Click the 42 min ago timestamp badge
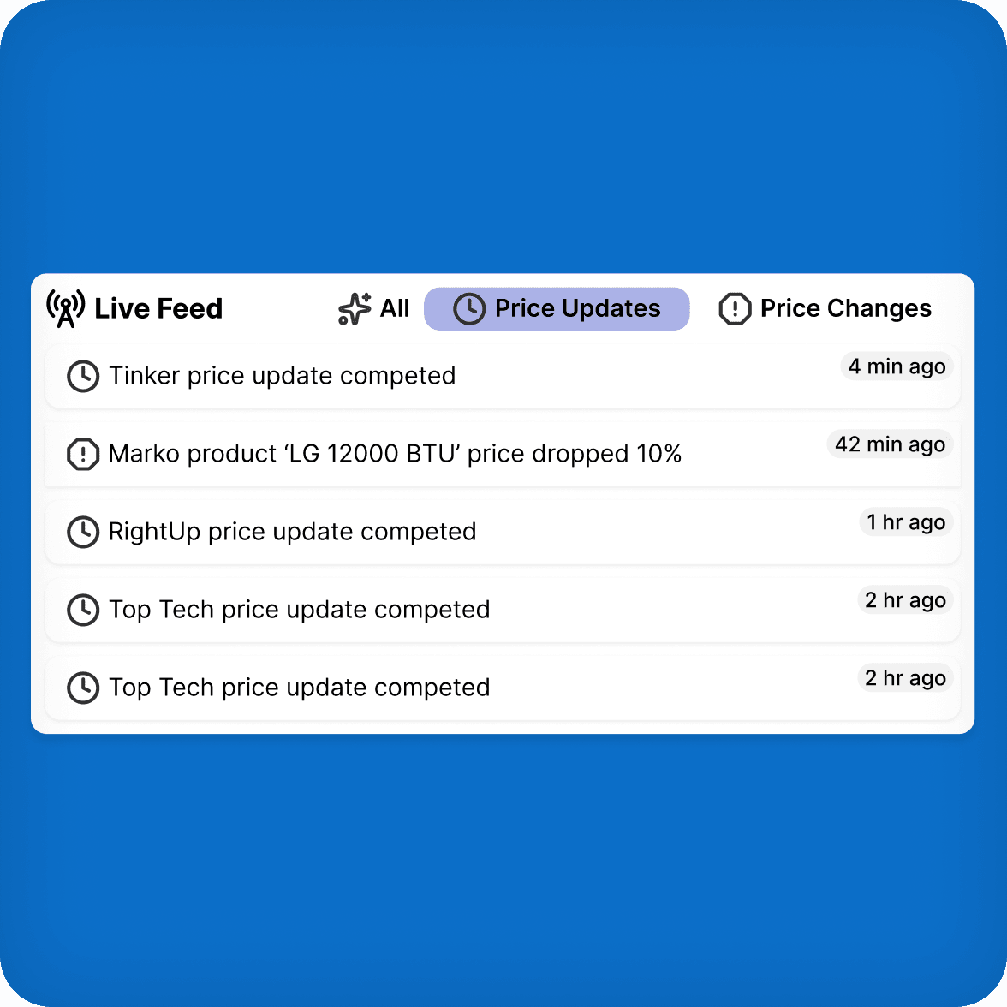 click(890, 444)
